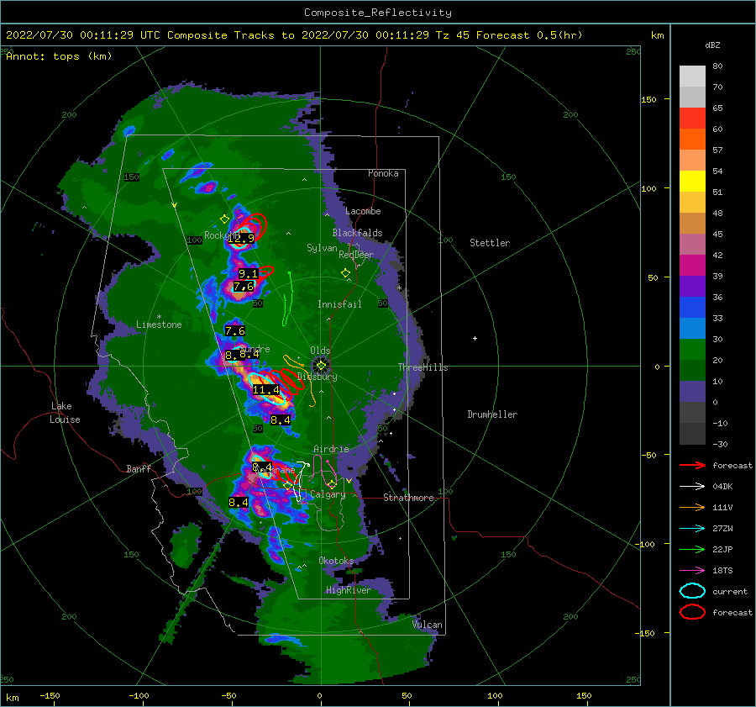Click the 65-60 dBZ red swatch
The image size is (756, 707).
(x=692, y=119)
